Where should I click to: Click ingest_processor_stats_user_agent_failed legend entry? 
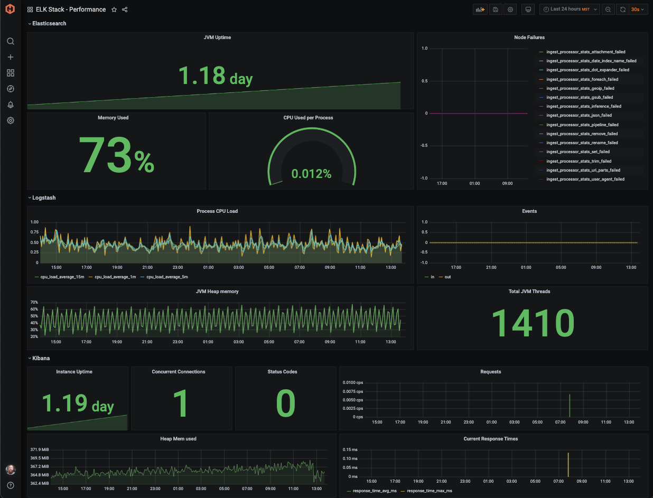pos(585,180)
